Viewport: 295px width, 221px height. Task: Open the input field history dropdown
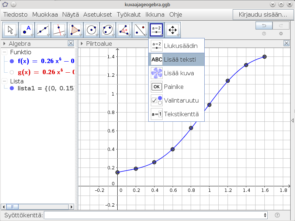[x=265, y=215]
